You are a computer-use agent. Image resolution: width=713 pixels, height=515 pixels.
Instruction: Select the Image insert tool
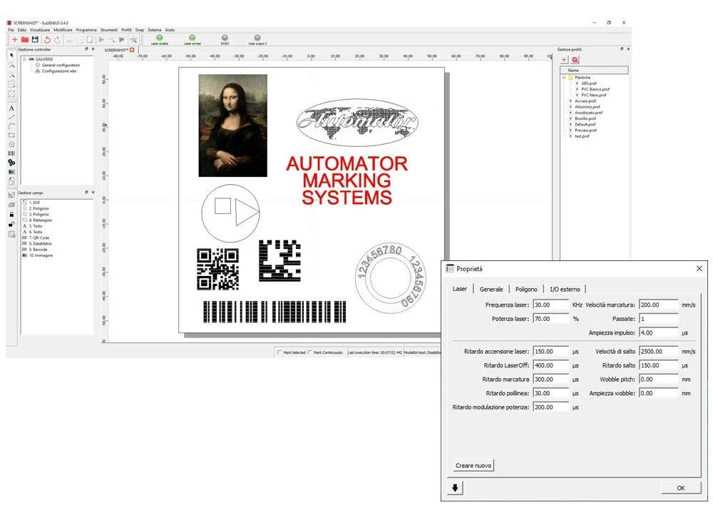tap(12, 171)
